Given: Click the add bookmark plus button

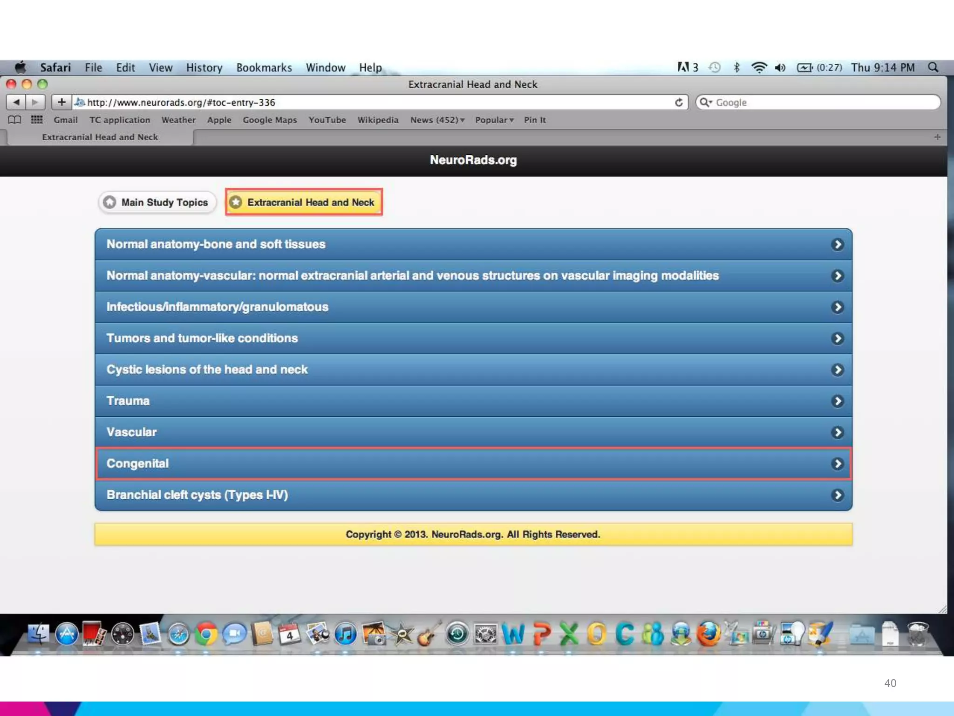Looking at the screenshot, I should click(x=61, y=102).
